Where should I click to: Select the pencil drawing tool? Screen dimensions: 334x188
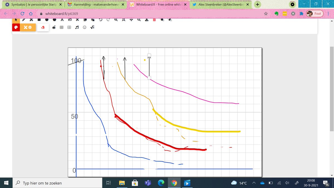click(x=24, y=20)
